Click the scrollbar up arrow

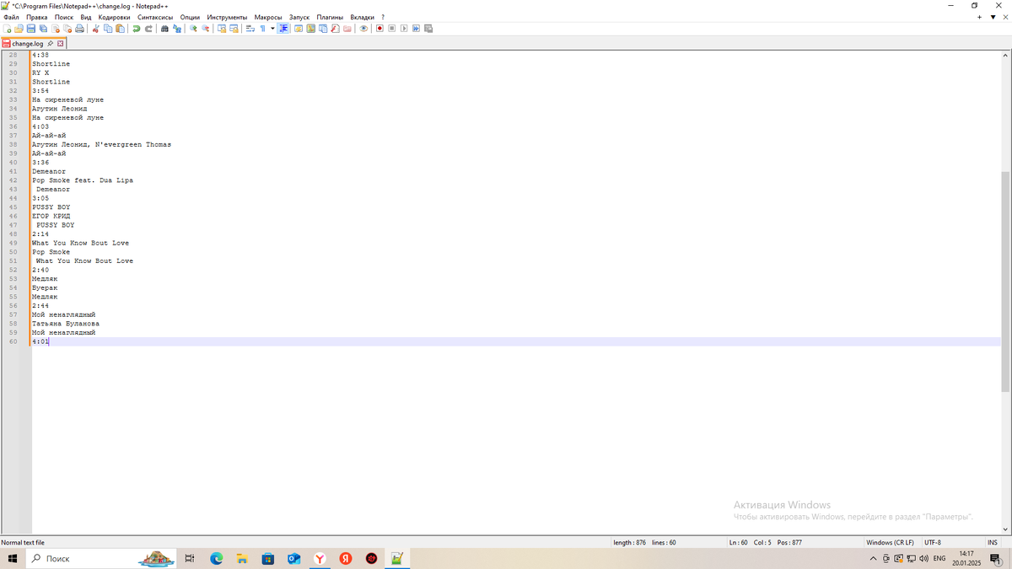[1005, 56]
